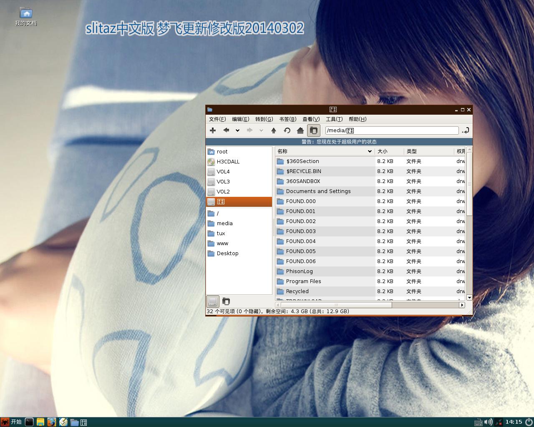This screenshot has width=534, height=427.
Task: Click the jump-to-path go icon
Action: (x=466, y=131)
